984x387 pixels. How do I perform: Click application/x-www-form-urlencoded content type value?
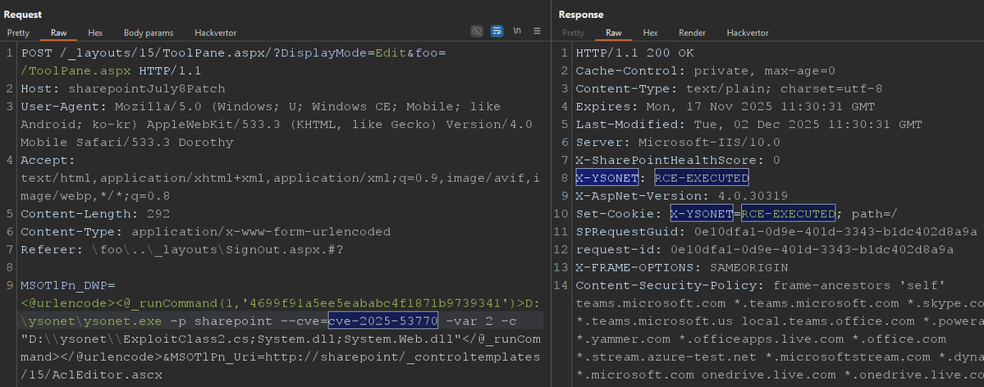261,232
